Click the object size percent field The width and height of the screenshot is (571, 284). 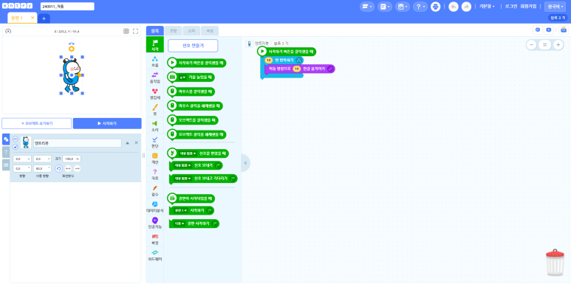coord(72,159)
